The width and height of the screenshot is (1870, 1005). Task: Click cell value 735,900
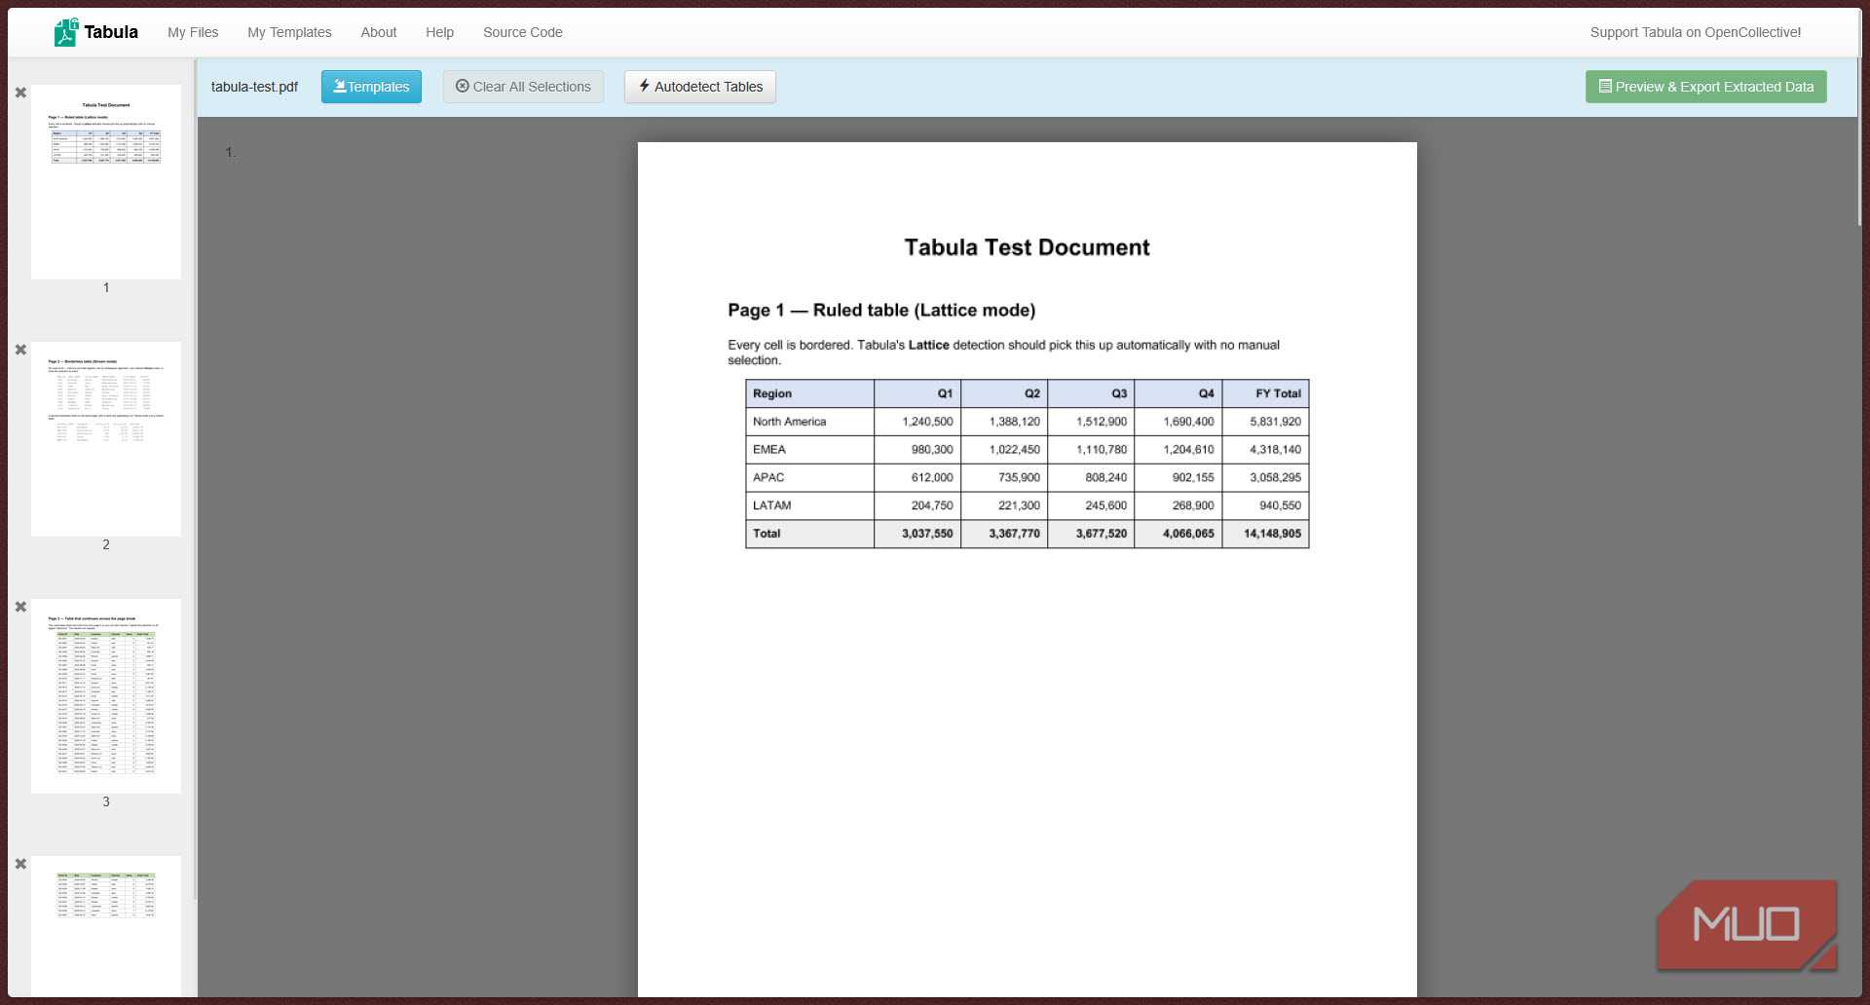pyautogui.click(x=1019, y=477)
